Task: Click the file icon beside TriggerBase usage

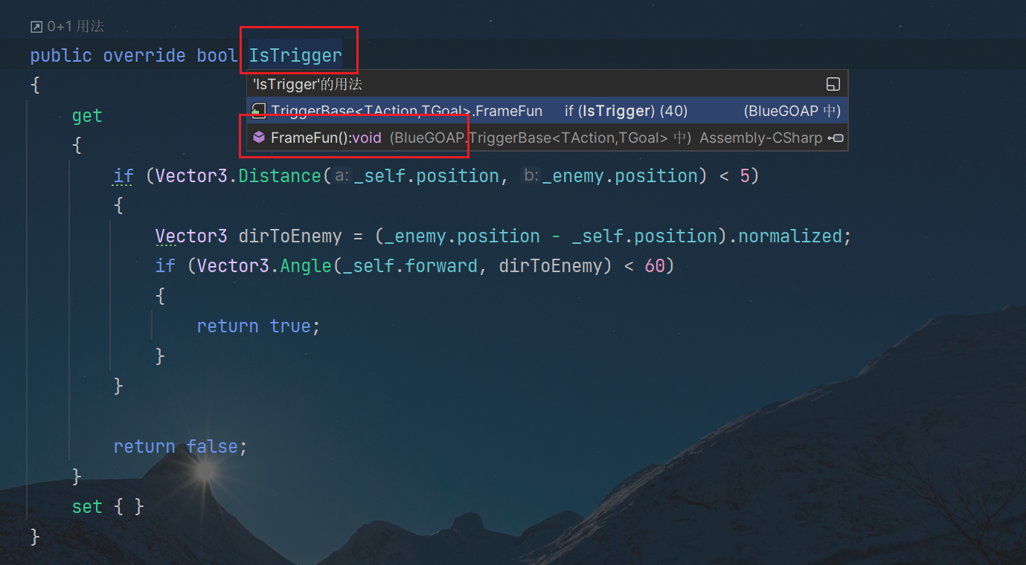Action: tap(259, 112)
